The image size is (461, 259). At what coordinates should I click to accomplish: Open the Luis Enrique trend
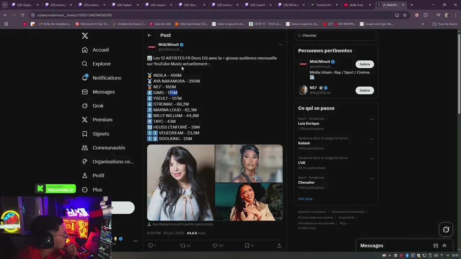pyautogui.click(x=309, y=123)
